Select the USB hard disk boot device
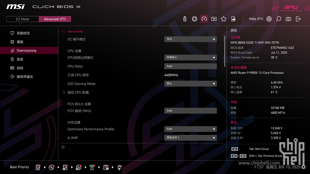This screenshot has height=174, width=310. point(65,167)
